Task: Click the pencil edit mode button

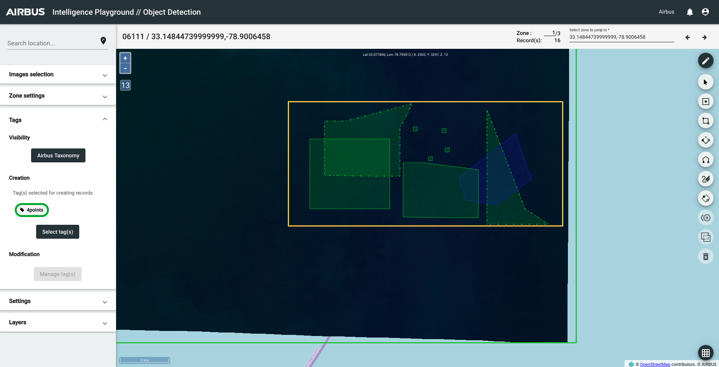Action: [705, 60]
